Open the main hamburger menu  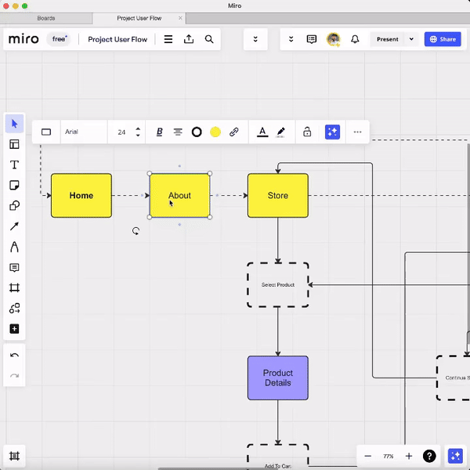pos(168,39)
